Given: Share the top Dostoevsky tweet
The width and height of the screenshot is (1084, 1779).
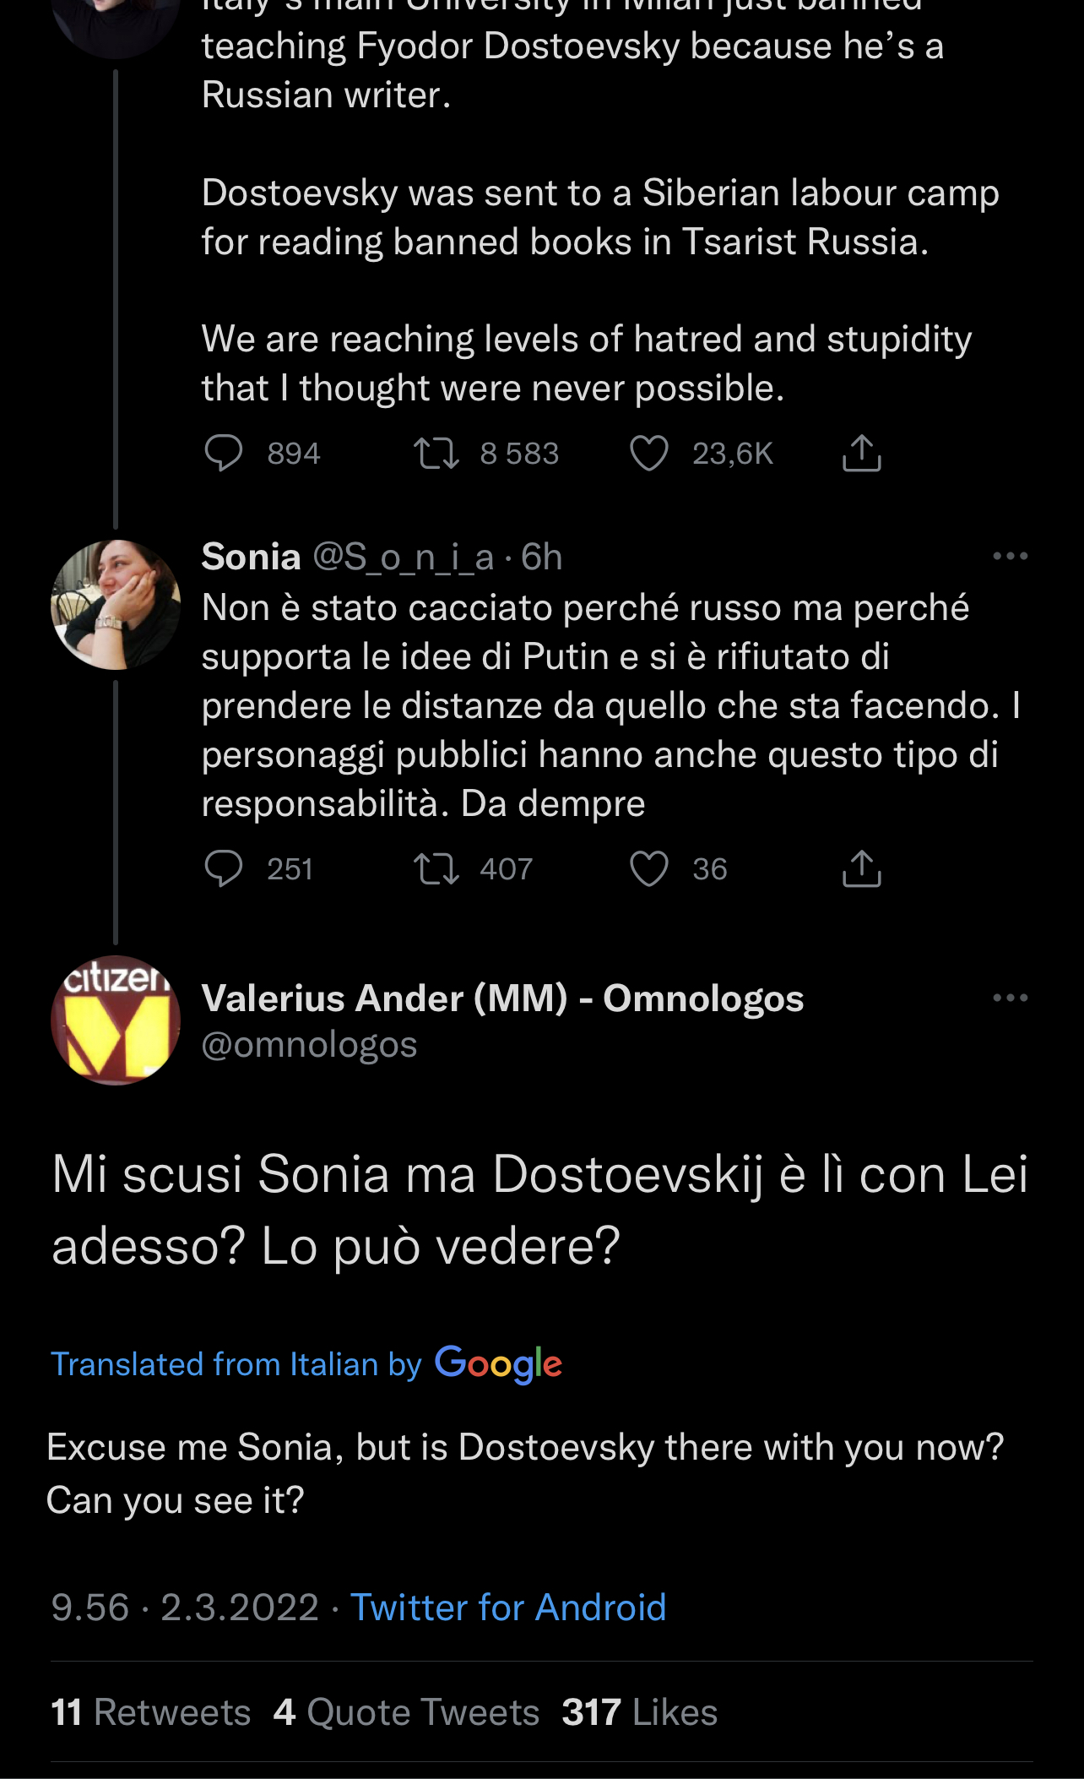Looking at the screenshot, I should (861, 454).
